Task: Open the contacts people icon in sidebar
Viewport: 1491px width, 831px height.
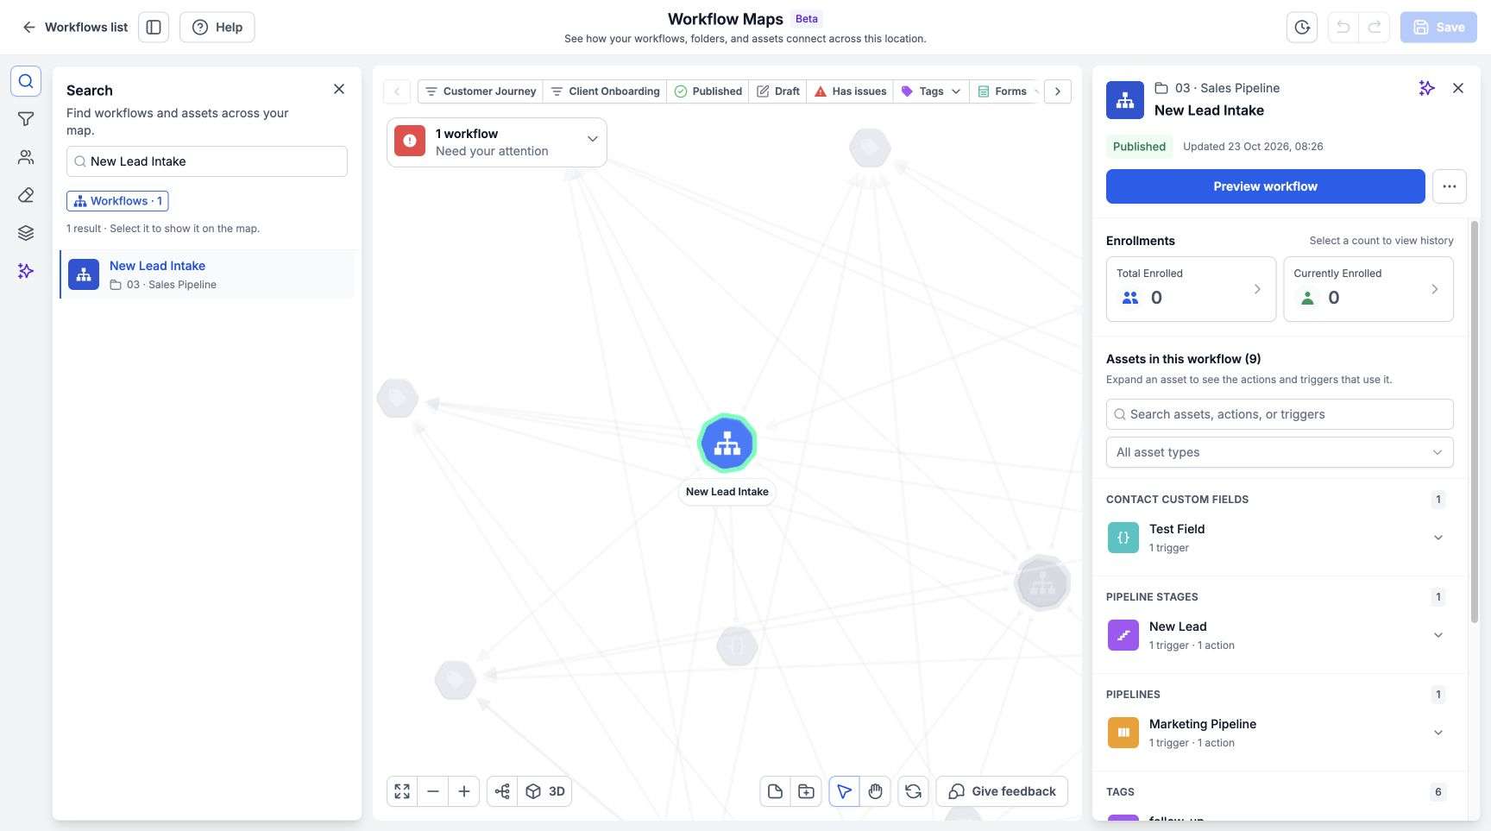Action: tap(26, 157)
